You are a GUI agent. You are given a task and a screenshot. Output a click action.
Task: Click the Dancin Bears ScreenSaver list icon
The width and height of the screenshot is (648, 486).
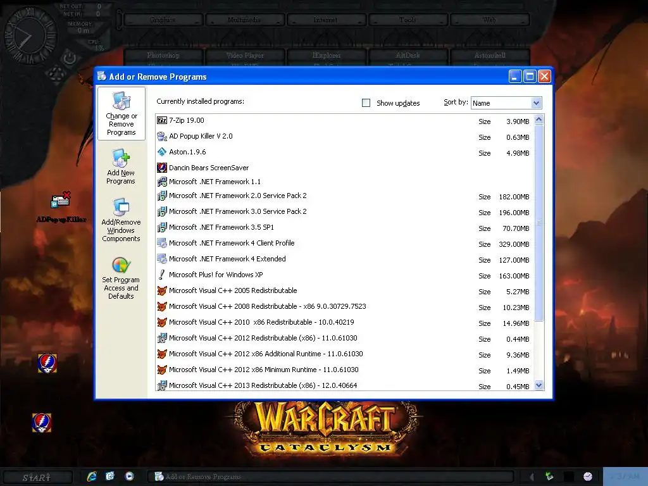point(162,167)
